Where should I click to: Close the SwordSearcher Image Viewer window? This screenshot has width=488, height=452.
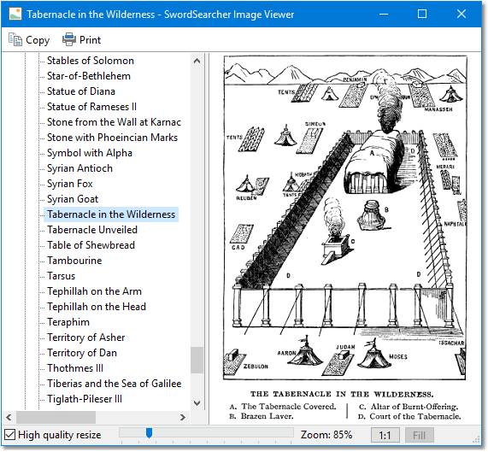click(462, 14)
